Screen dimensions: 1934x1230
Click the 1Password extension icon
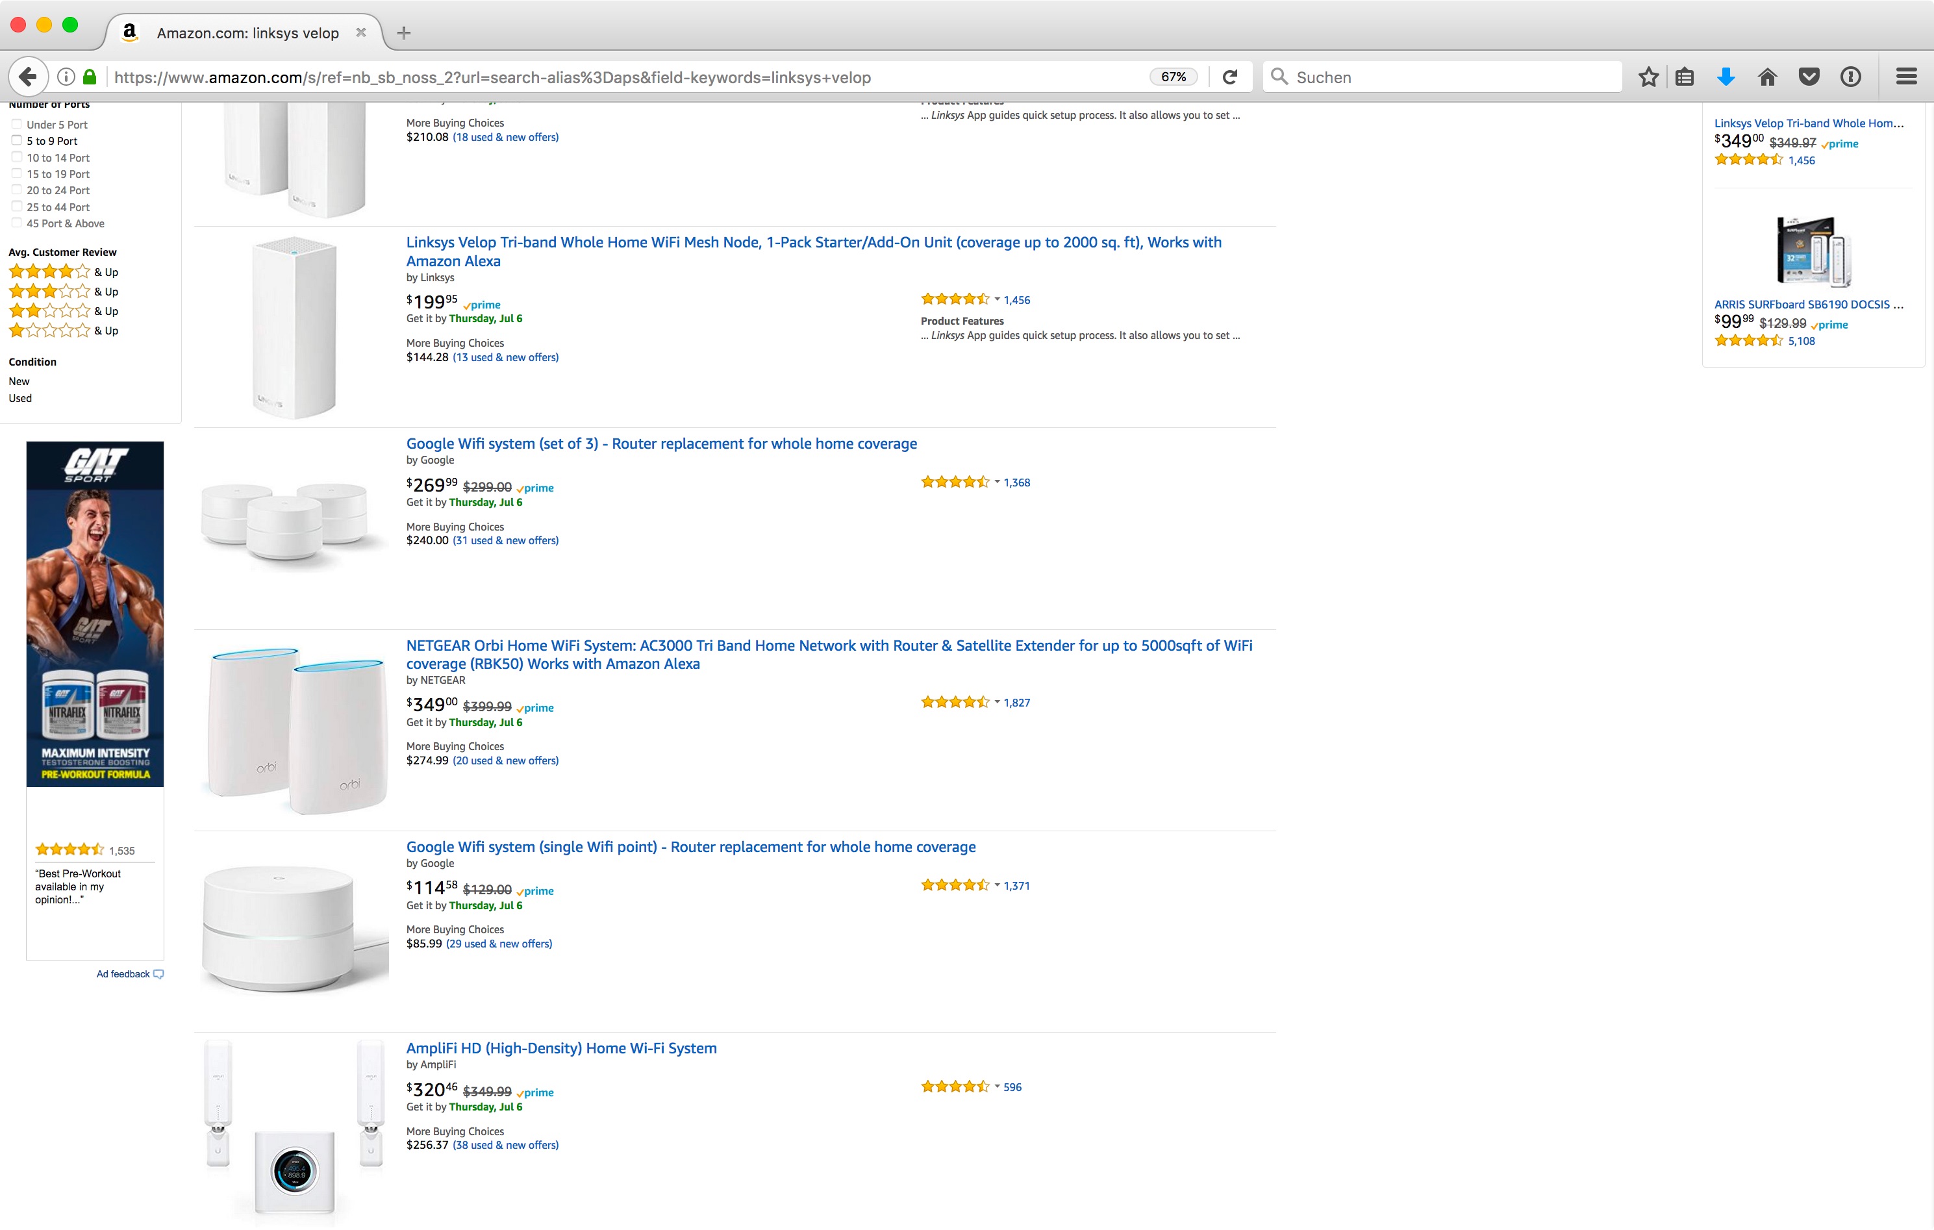1850,77
